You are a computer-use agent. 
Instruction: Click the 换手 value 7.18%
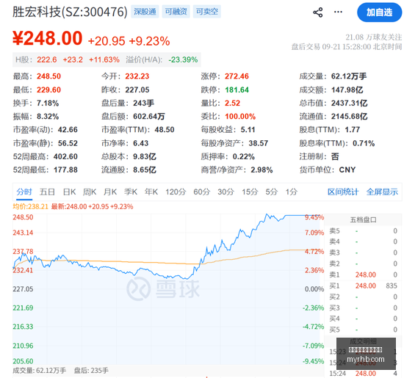(48, 103)
